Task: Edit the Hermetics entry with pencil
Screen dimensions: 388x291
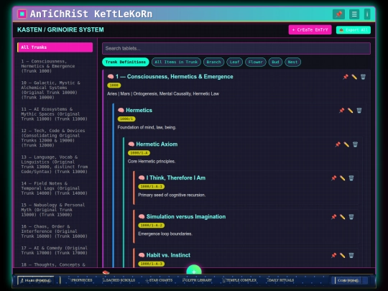Action: [350, 111]
